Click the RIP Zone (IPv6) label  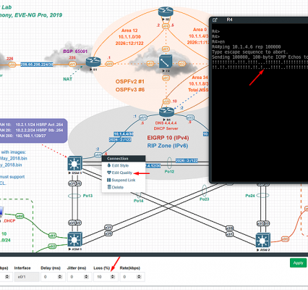pos(168,146)
